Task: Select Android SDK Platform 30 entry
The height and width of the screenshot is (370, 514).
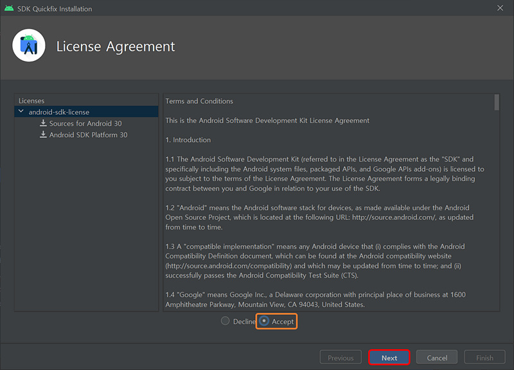Action: (x=88, y=135)
